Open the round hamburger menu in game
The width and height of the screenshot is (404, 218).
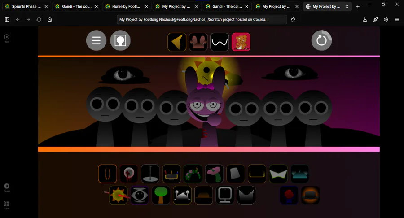click(x=96, y=40)
